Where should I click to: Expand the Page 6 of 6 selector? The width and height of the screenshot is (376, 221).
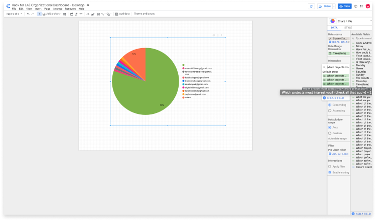pyautogui.click(x=13, y=14)
